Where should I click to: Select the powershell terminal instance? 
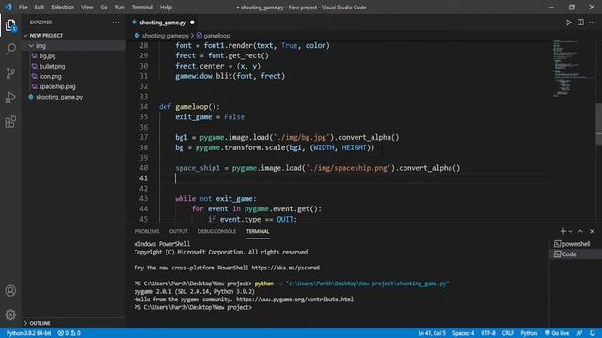[x=576, y=244]
